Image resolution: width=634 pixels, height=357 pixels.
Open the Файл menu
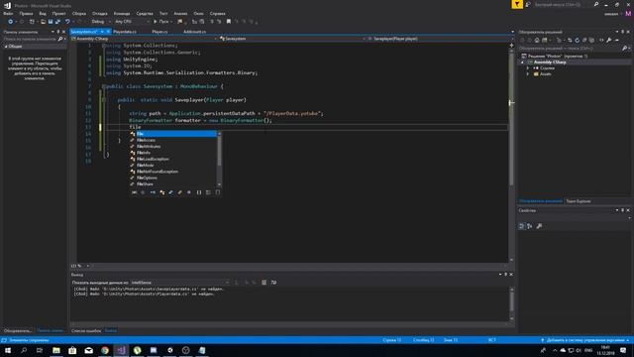pyautogui.click(x=8, y=13)
